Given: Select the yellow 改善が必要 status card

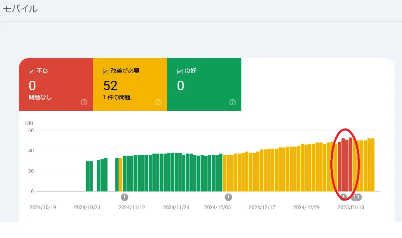Looking at the screenshot, I should (x=130, y=84).
